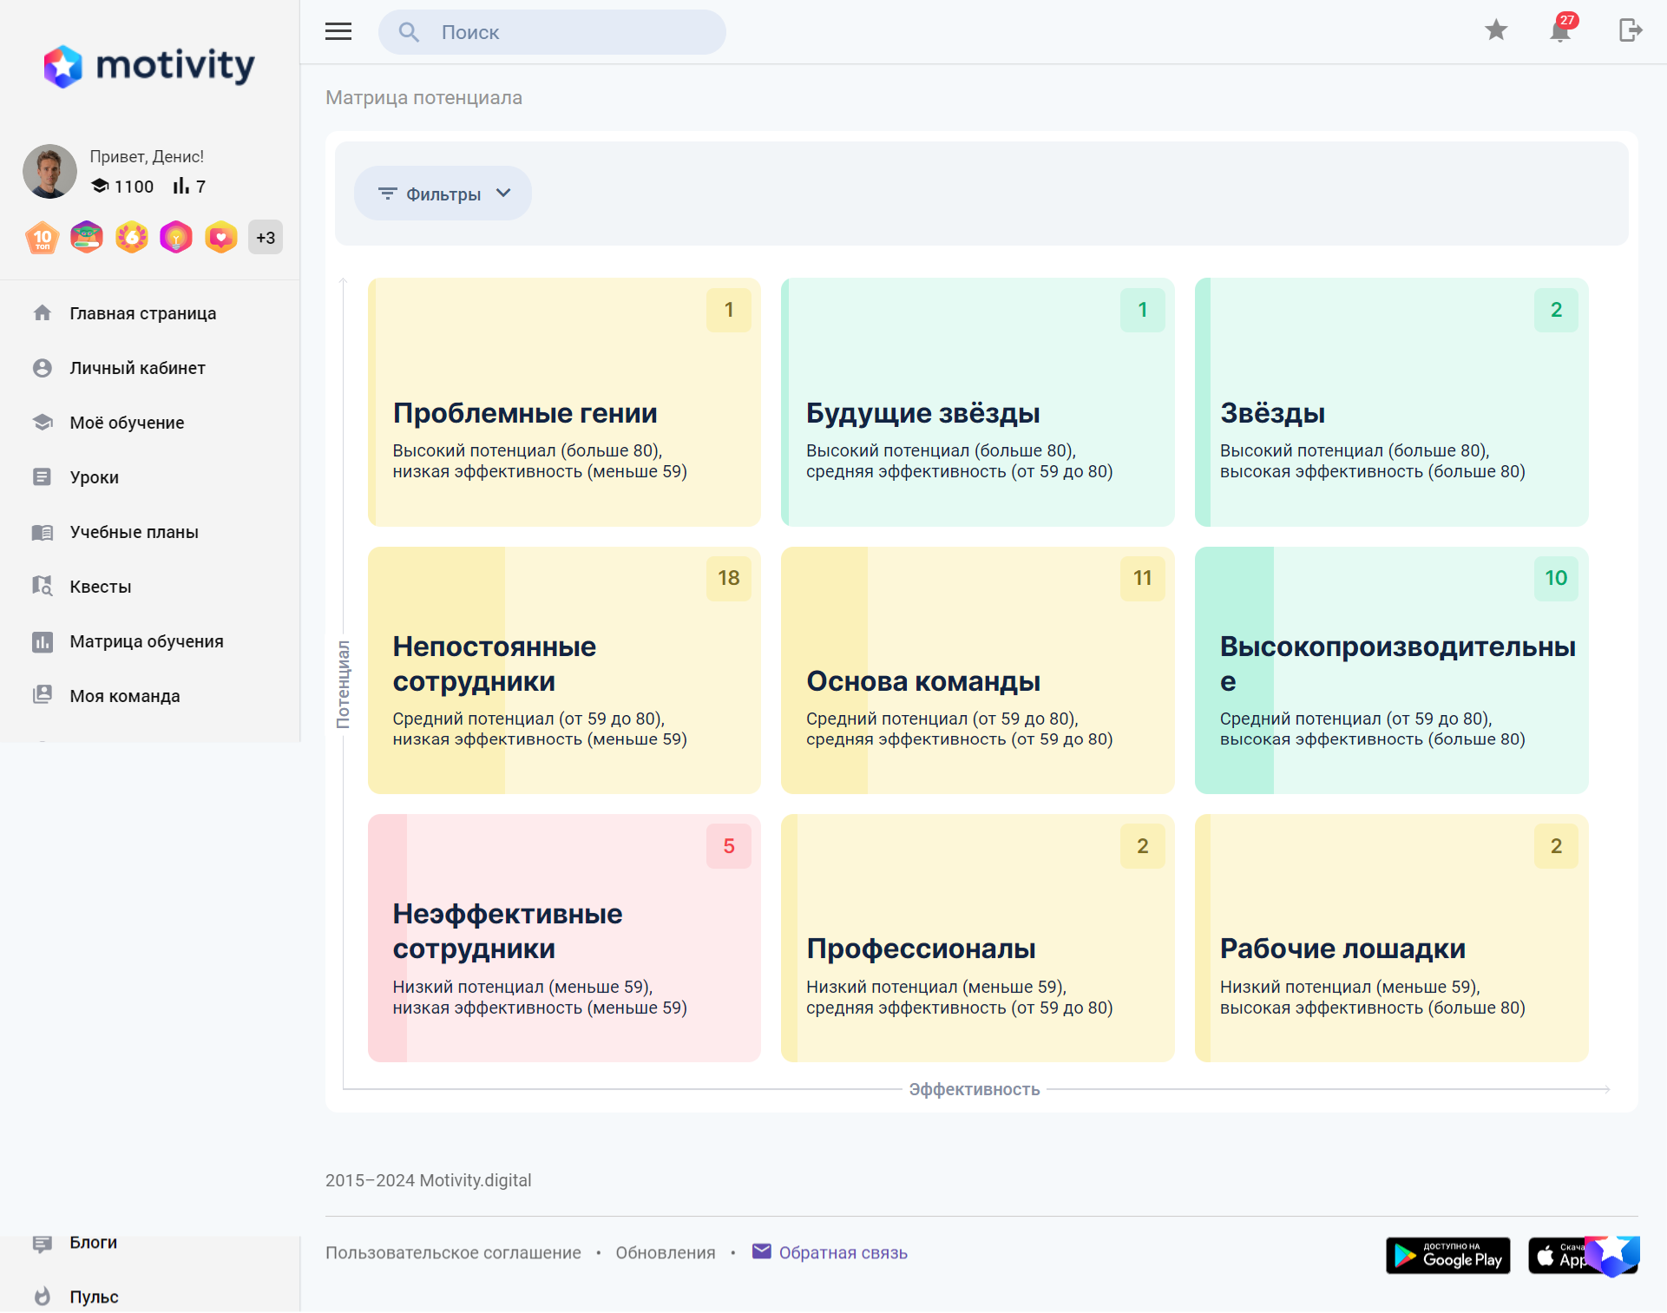Expand the +3 more badges indicator
Viewport: 1667px width, 1313px height.
click(x=266, y=238)
